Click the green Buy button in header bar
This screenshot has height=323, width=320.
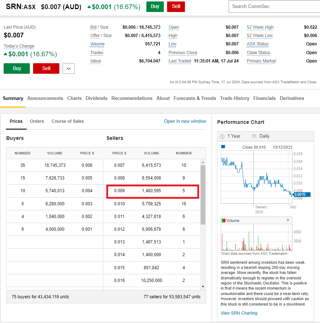155,7
